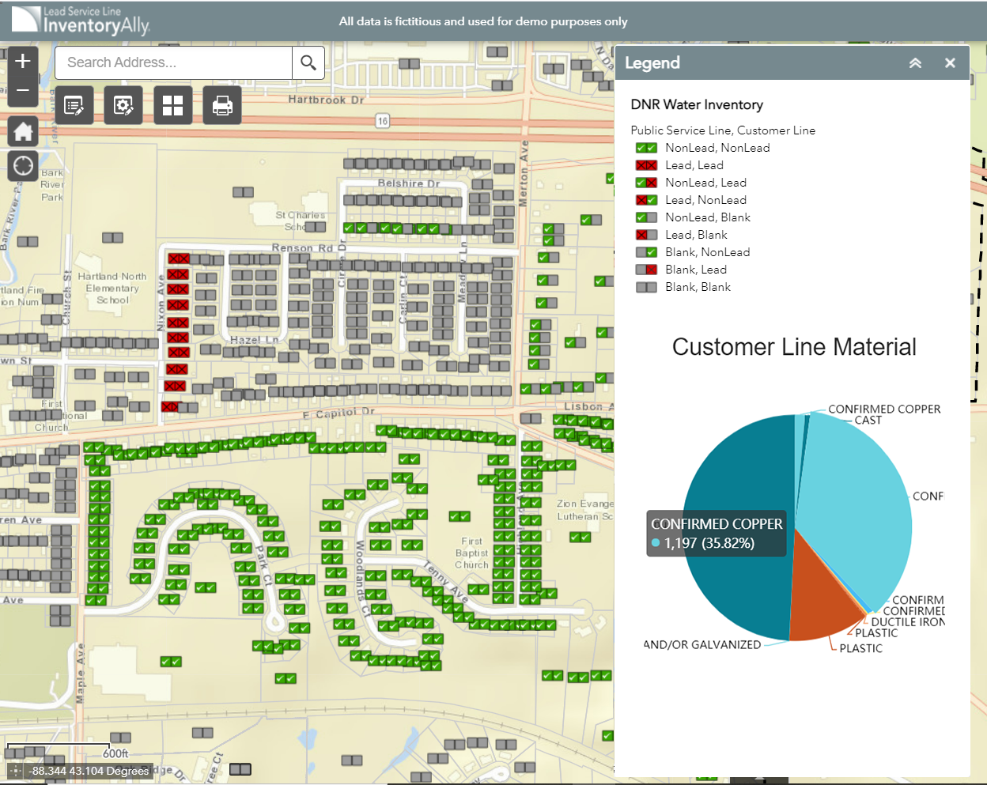Click the NonLead, NonLead legend symbol
This screenshot has height=785, width=987.
pyautogui.click(x=646, y=148)
